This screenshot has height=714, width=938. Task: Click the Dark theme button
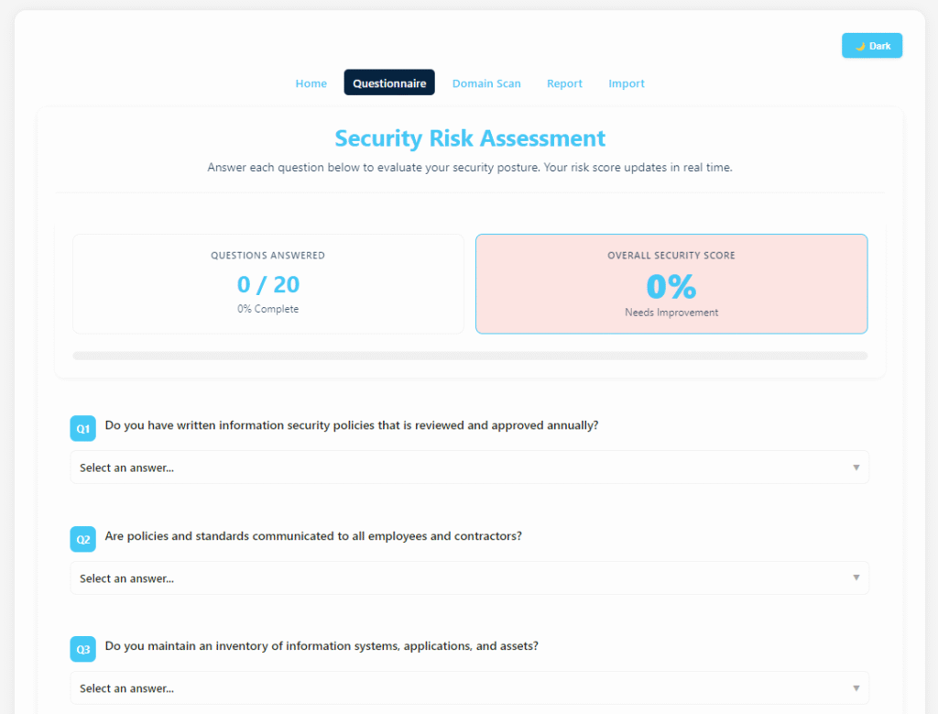[871, 45]
